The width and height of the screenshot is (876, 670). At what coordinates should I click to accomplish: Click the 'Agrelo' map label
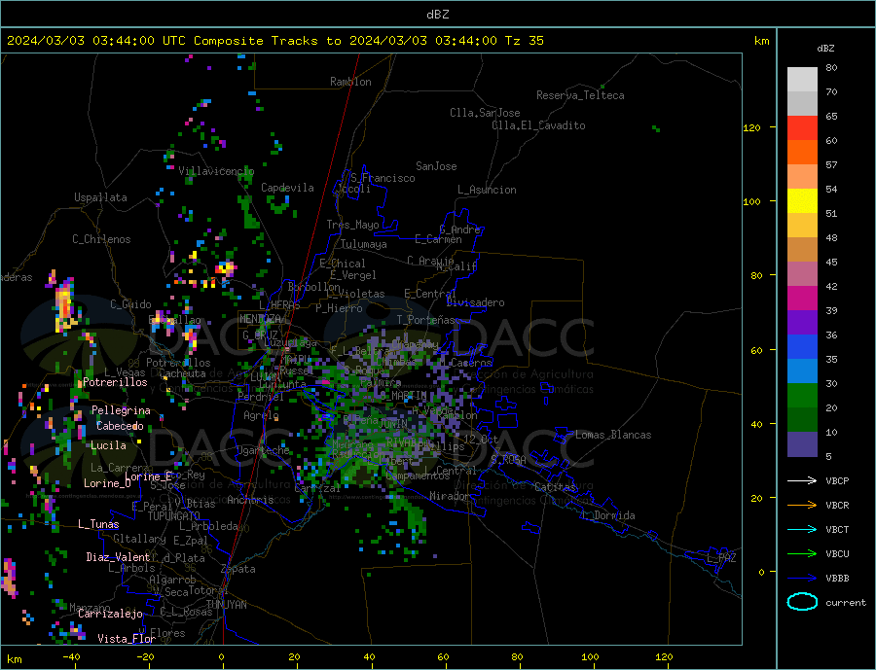261,415
